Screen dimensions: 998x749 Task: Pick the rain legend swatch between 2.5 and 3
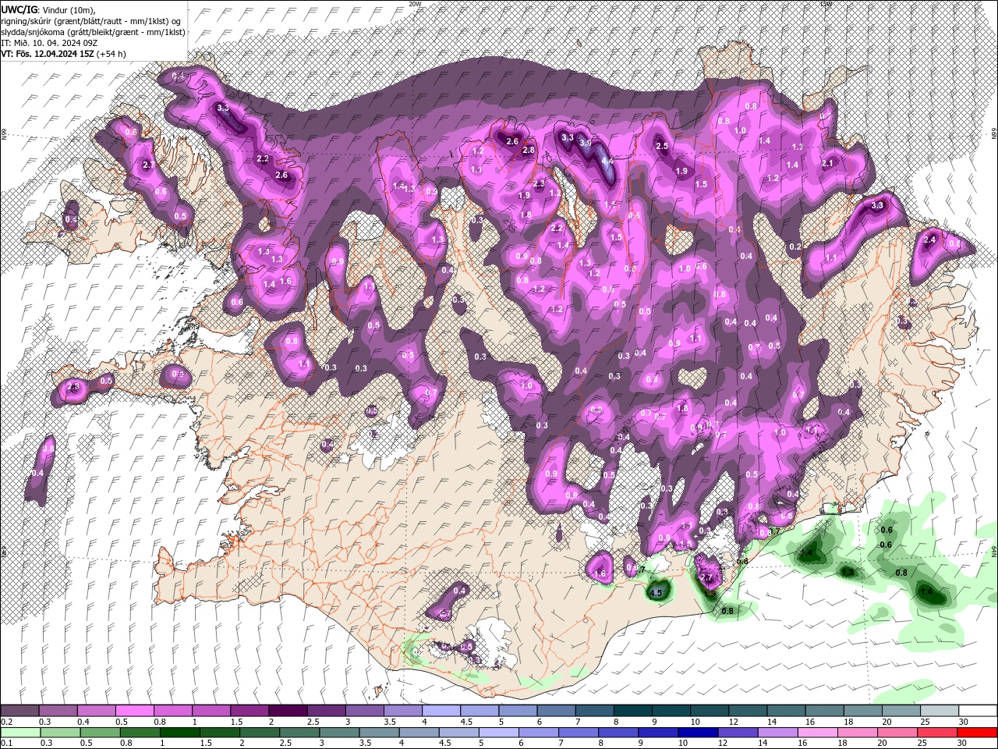pyautogui.click(x=299, y=733)
